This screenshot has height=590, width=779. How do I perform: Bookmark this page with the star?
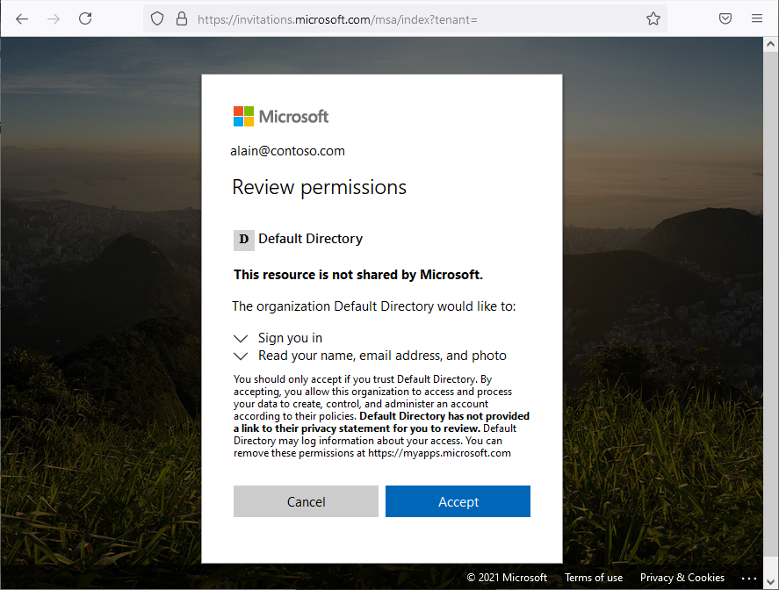coord(653,18)
